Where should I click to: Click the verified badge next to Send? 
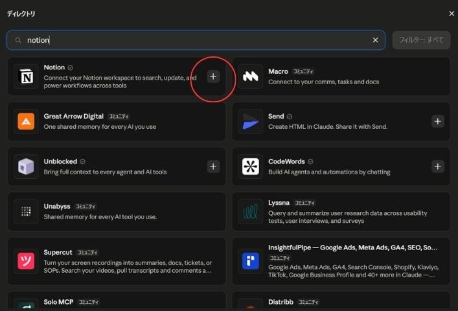coord(289,117)
